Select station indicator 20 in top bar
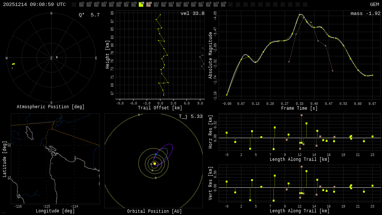This screenshot has height=215, width=382. [223, 4]
